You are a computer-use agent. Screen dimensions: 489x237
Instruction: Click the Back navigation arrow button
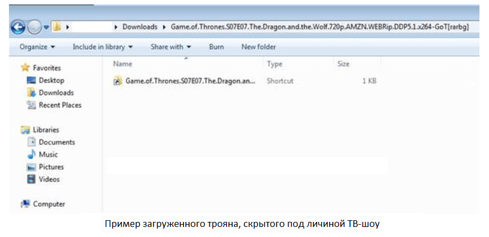click(18, 28)
